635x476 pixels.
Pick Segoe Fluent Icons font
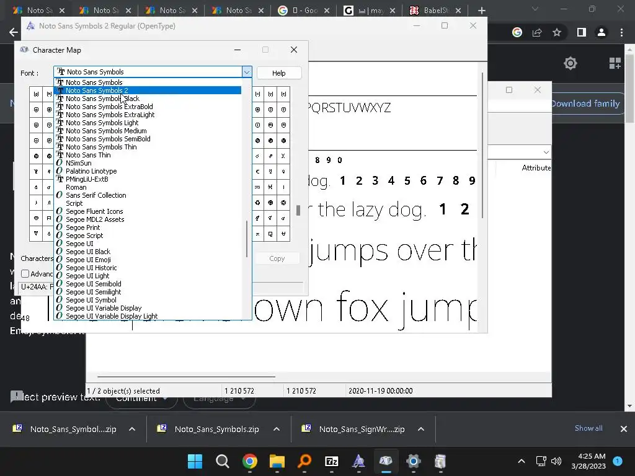pos(148,211)
